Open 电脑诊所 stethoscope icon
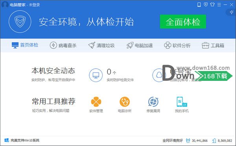236x146 pixels. 125,102
